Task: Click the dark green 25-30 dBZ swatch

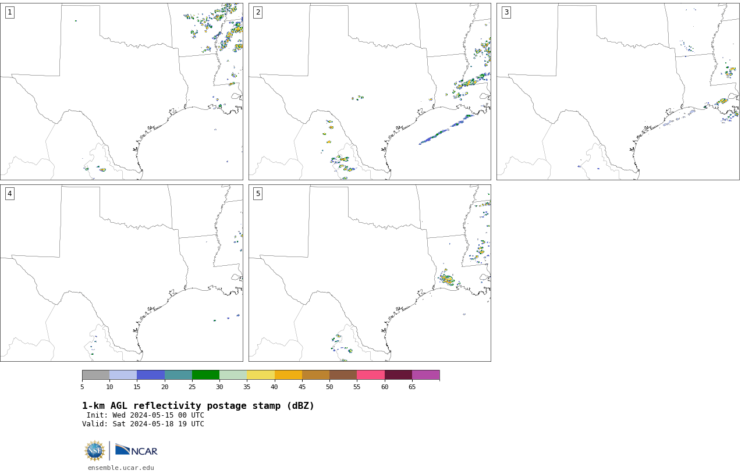Action: 205,375
